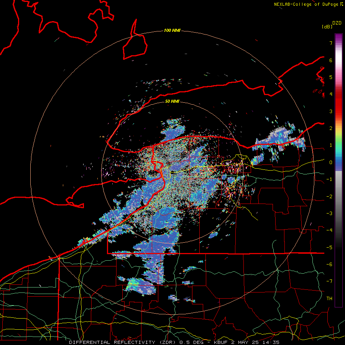Click the 100 NMI range ring label
This screenshot has height=345, width=345.
click(x=172, y=30)
